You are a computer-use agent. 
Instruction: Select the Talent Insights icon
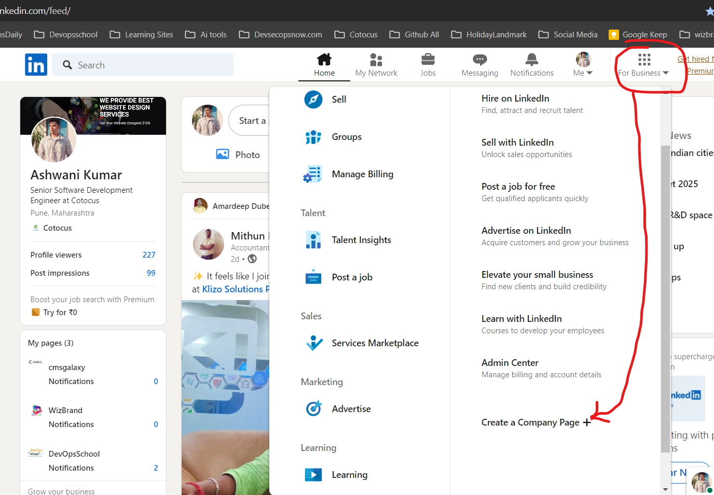(x=313, y=239)
